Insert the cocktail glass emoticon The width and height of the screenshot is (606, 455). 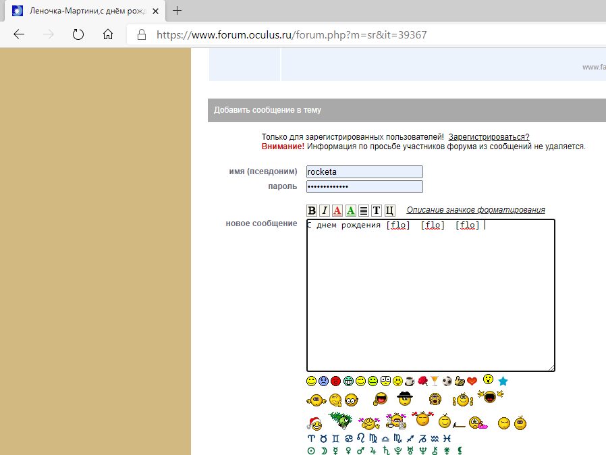point(435,381)
